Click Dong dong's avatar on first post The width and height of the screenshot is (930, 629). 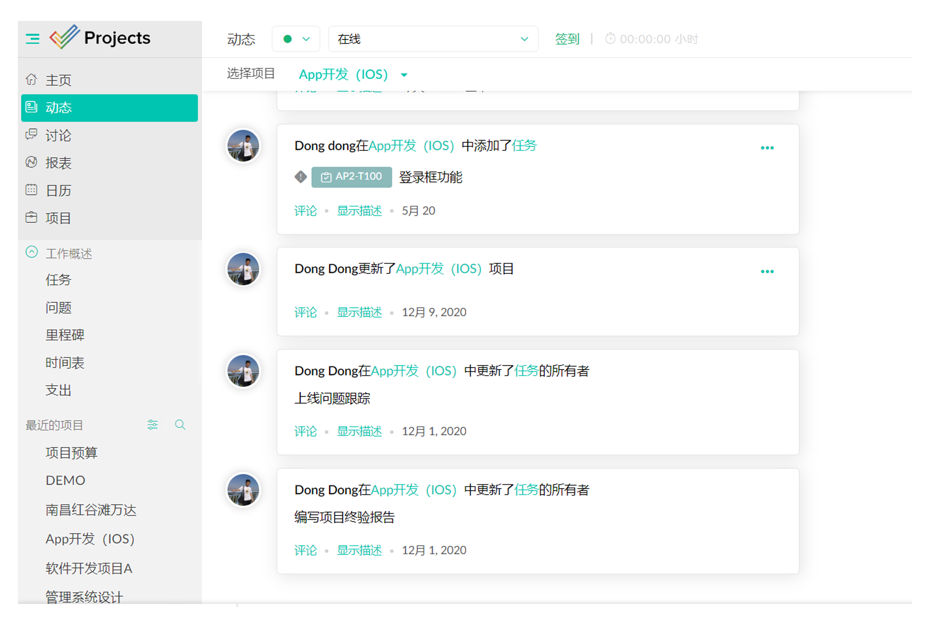pyautogui.click(x=243, y=145)
